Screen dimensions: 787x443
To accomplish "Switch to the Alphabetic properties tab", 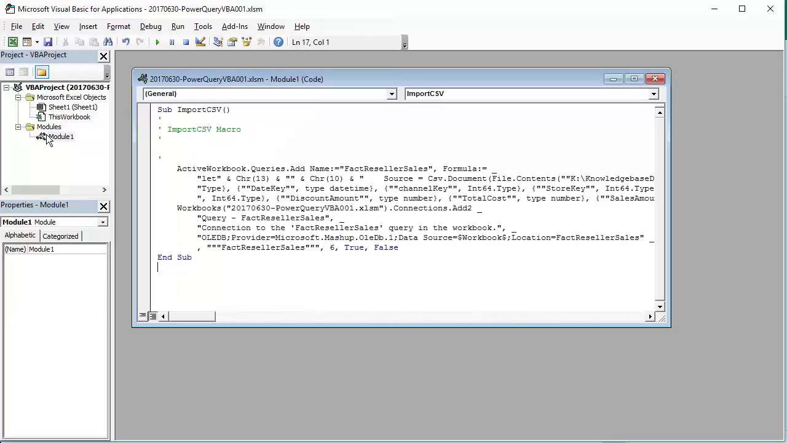I will [x=20, y=236].
